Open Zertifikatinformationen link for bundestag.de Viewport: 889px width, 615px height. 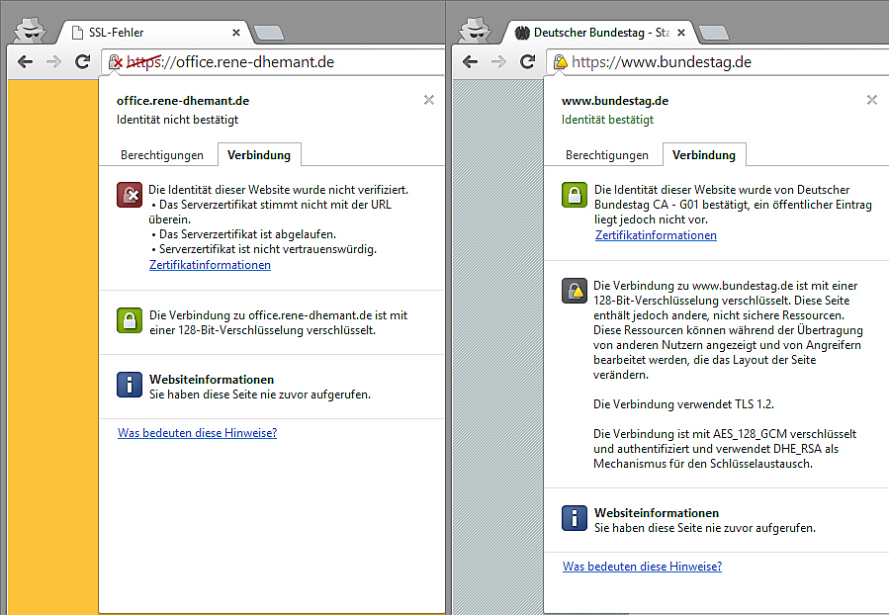click(x=656, y=235)
